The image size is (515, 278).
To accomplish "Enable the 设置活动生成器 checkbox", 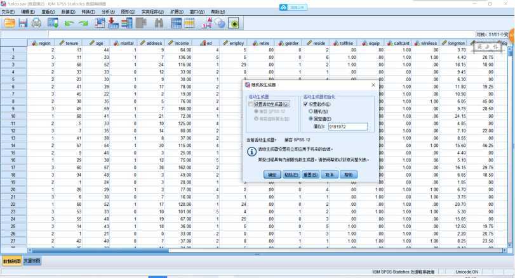I will point(251,104).
